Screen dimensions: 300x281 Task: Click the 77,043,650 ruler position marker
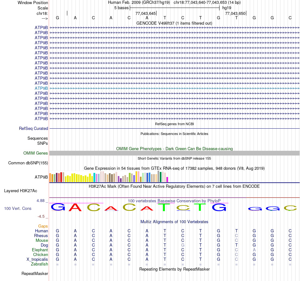coord(235,13)
